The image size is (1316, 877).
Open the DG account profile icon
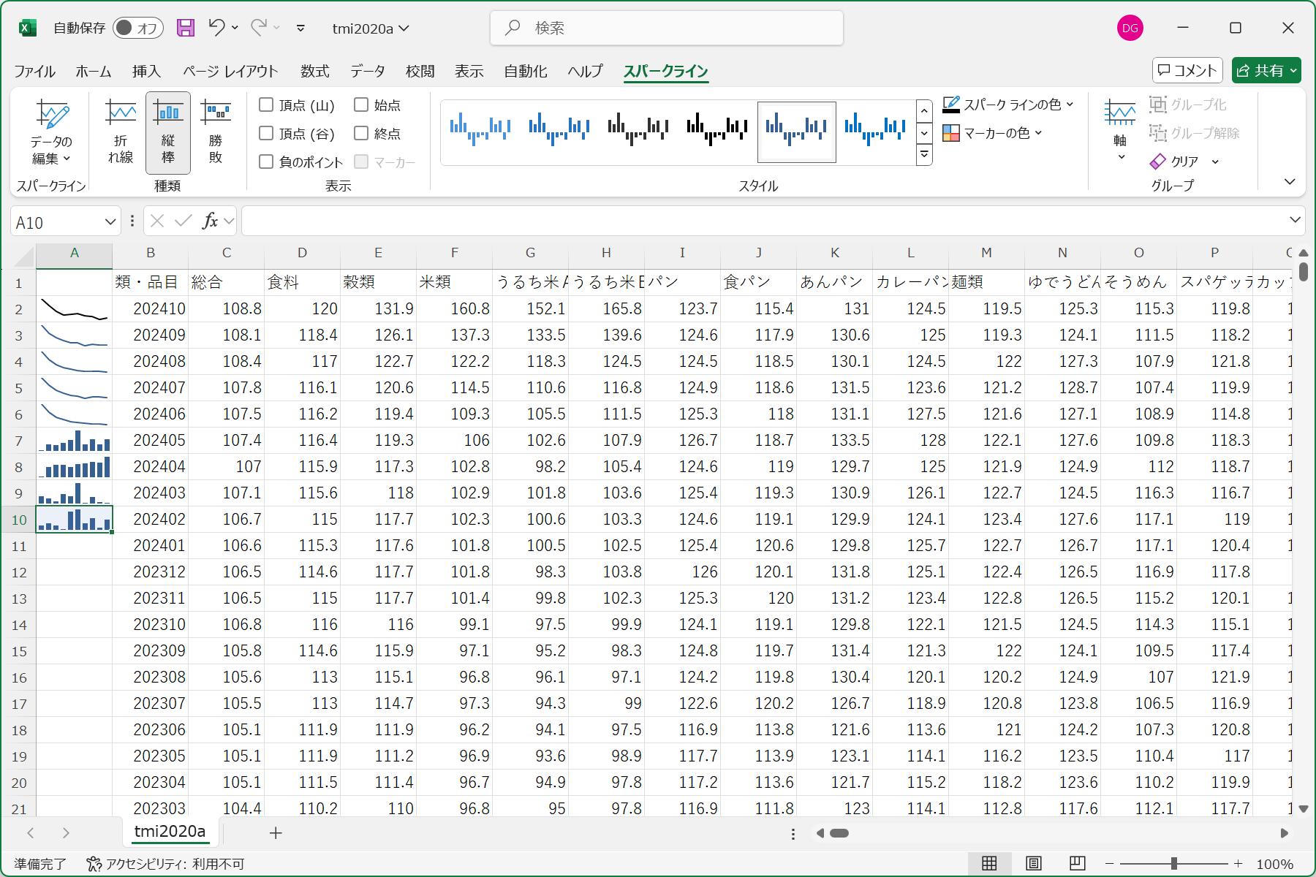pyautogui.click(x=1130, y=28)
